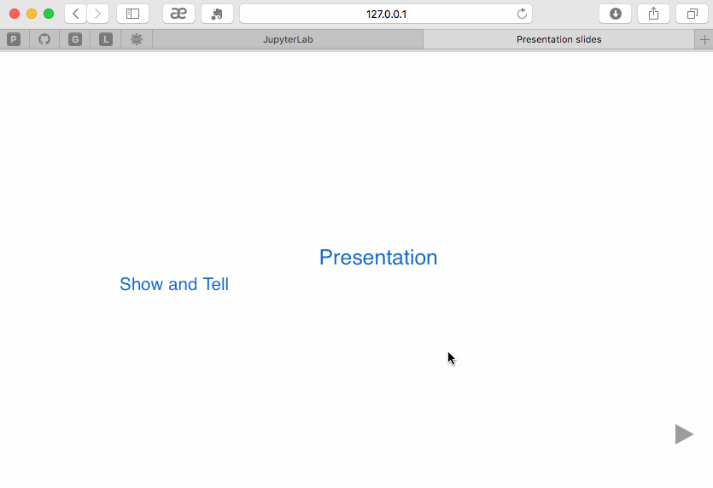This screenshot has height=488, width=713.
Task: Open the pinned L tab
Action: [x=106, y=39]
